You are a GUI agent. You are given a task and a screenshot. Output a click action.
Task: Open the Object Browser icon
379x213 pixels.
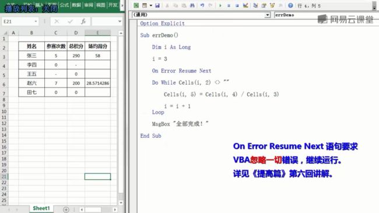coord(272,5)
